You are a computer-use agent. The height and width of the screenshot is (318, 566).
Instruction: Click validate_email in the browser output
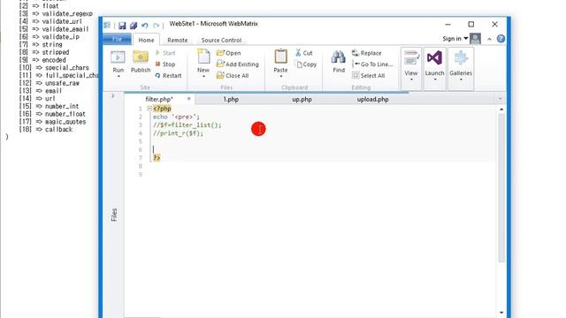tap(65, 29)
